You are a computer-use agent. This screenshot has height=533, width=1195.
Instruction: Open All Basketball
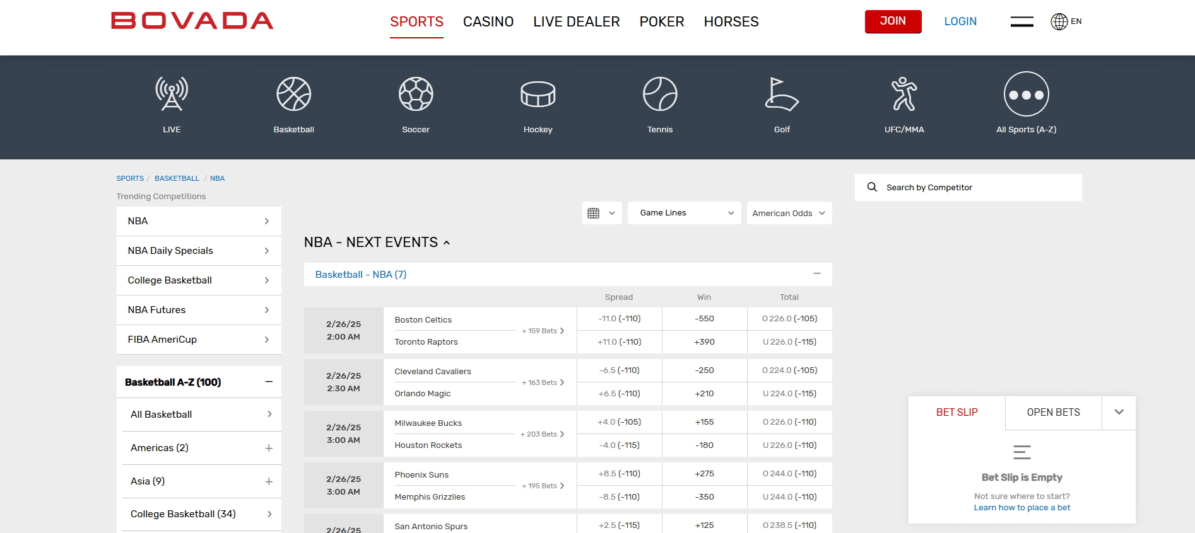[202, 415]
